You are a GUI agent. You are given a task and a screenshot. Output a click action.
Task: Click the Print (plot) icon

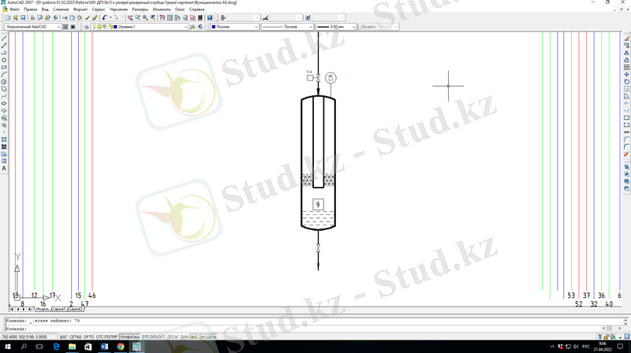tap(32, 17)
